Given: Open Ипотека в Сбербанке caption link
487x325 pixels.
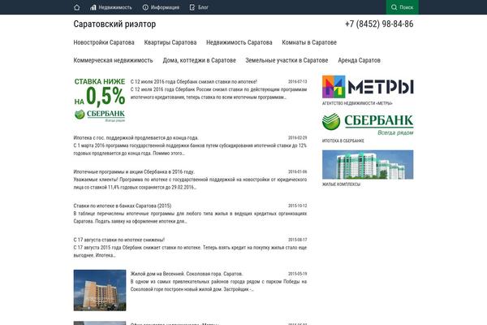Looking at the screenshot, I should point(343,141).
